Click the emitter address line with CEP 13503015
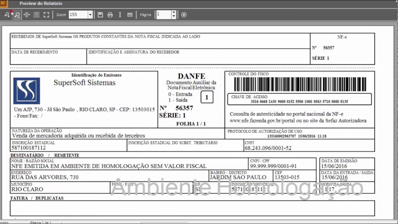Viewport: 398px width, 224px height. [x=84, y=110]
